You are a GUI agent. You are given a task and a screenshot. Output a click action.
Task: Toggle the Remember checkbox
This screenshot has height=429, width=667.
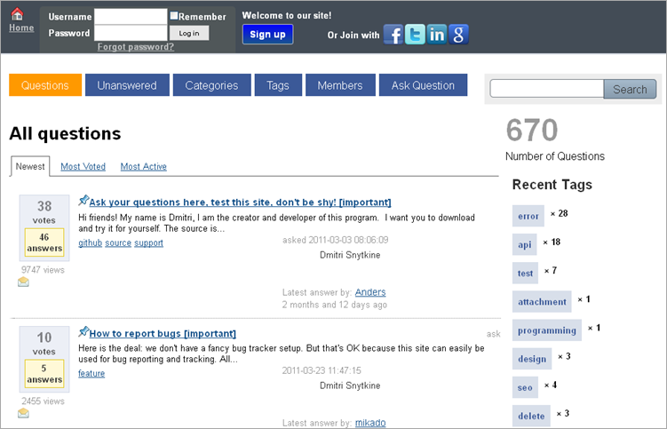pos(174,16)
